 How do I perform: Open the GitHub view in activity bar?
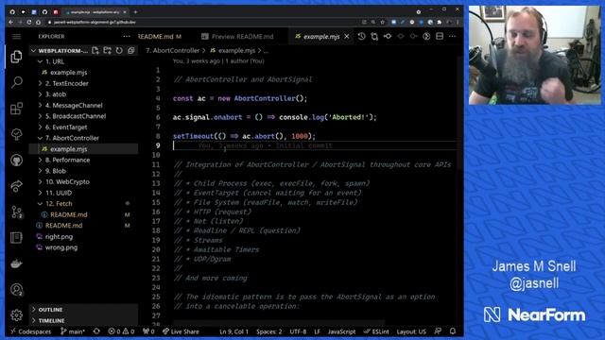coord(16,160)
